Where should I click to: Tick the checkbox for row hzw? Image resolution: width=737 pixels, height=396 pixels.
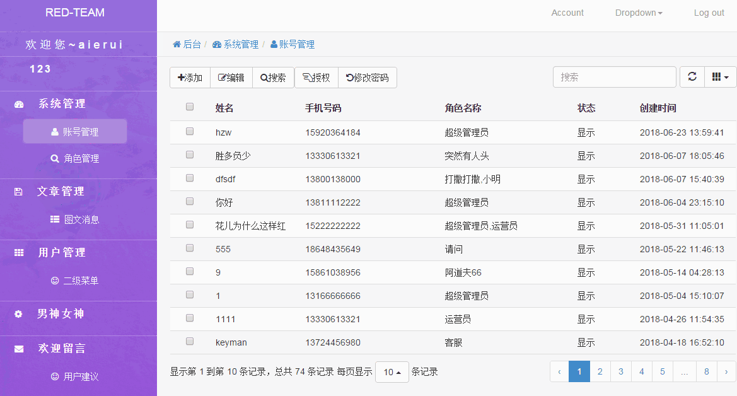(x=190, y=132)
